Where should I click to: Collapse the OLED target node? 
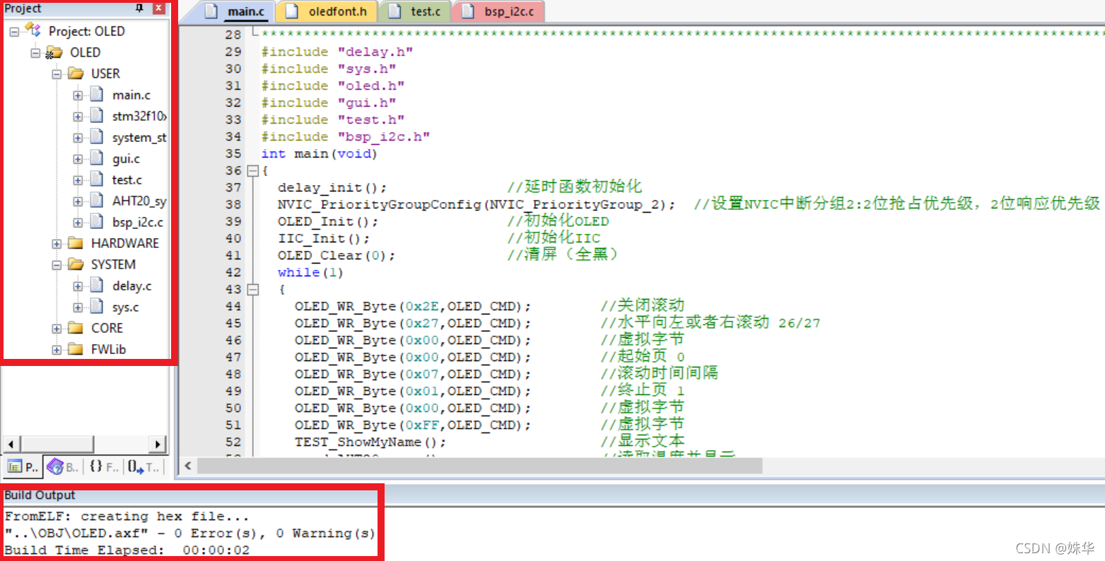tap(35, 52)
